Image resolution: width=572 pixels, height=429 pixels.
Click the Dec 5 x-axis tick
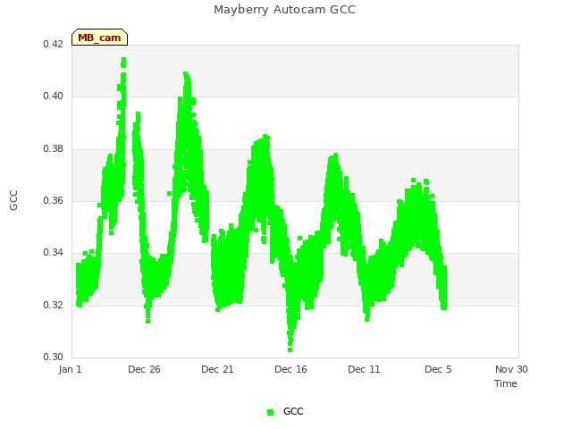coord(438,369)
